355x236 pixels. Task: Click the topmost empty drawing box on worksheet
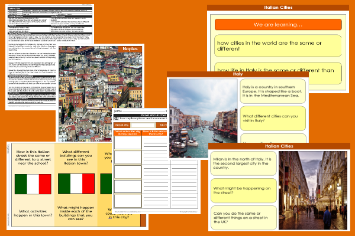pyautogui.click(x=128, y=143)
